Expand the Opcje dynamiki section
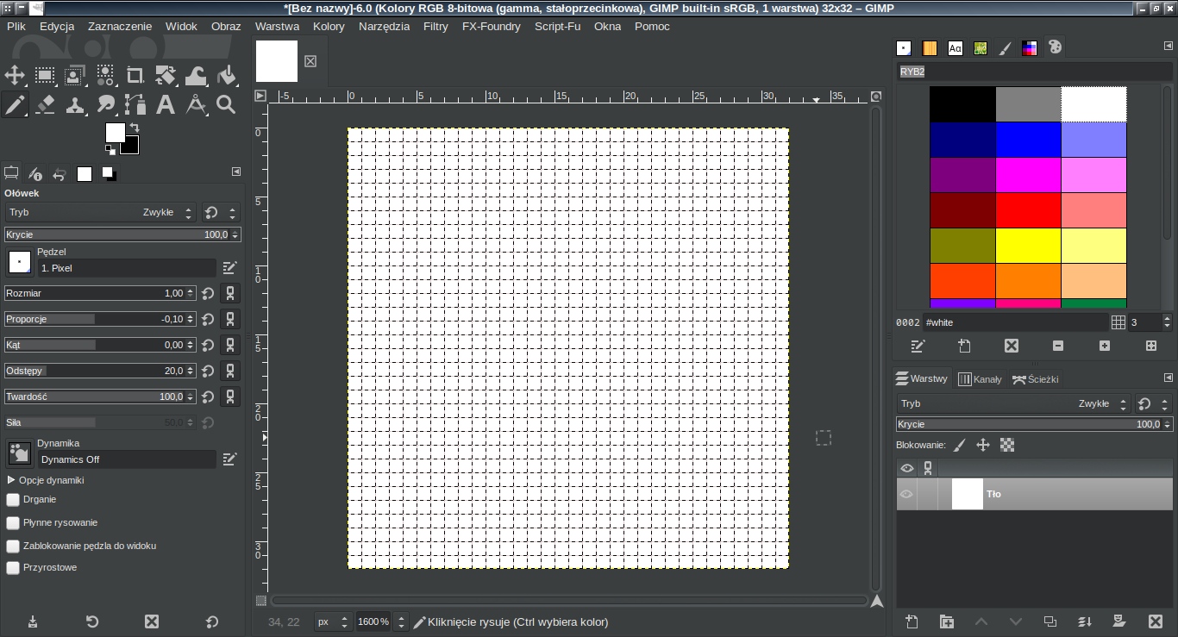The width and height of the screenshot is (1178, 637). tap(12, 480)
